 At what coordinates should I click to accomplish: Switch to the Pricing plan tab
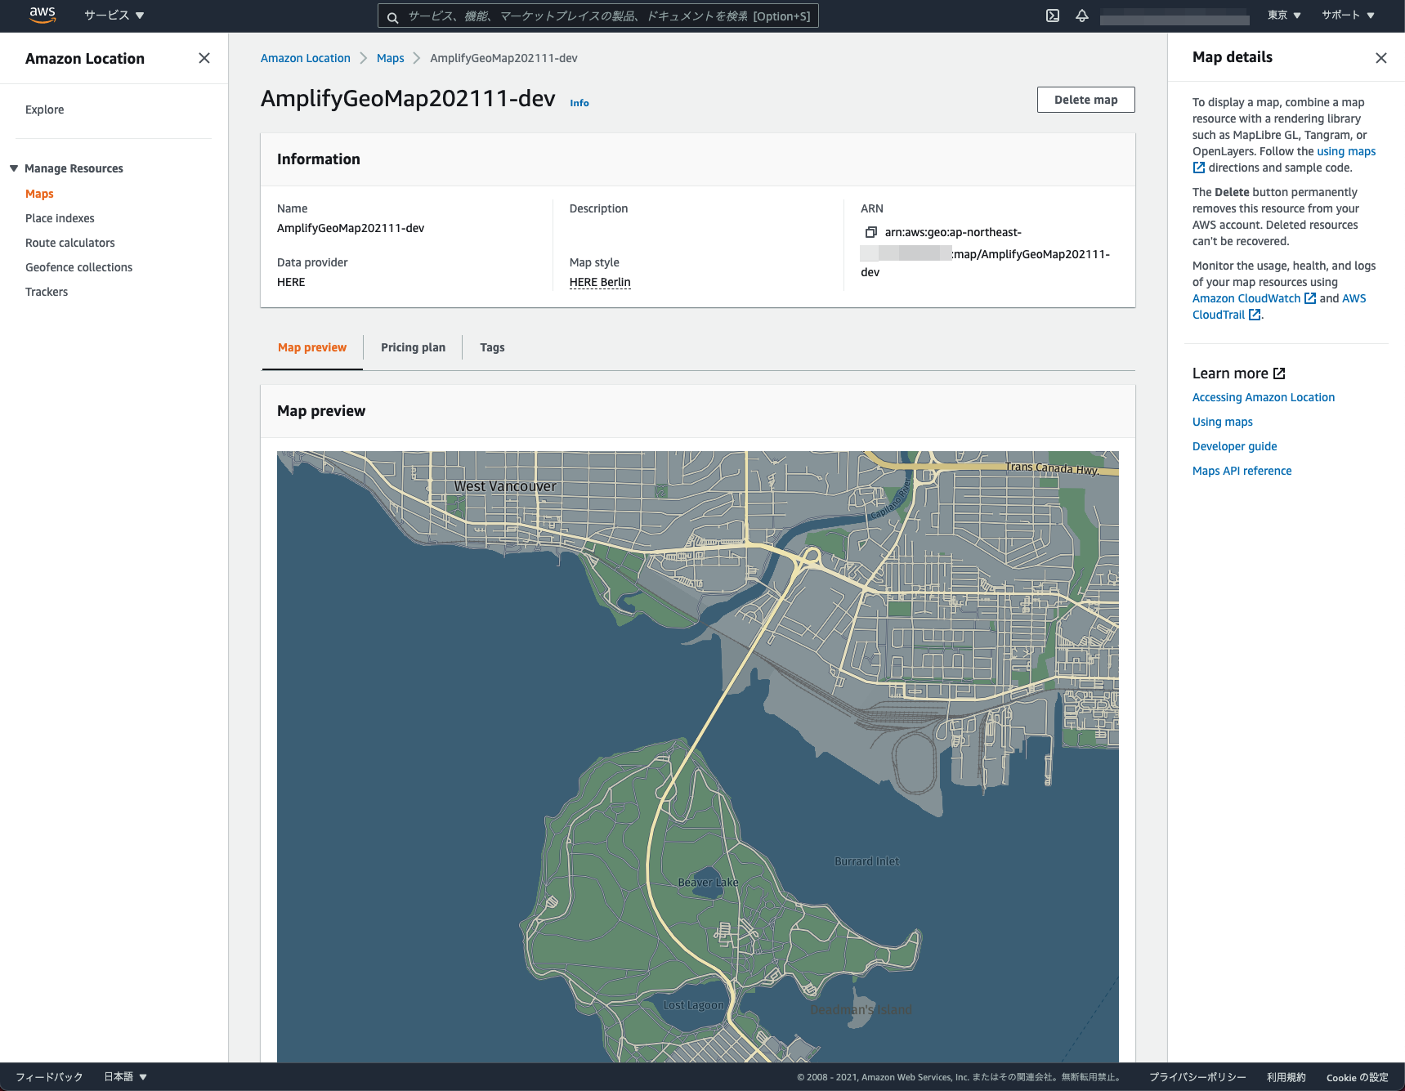[414, 347]
